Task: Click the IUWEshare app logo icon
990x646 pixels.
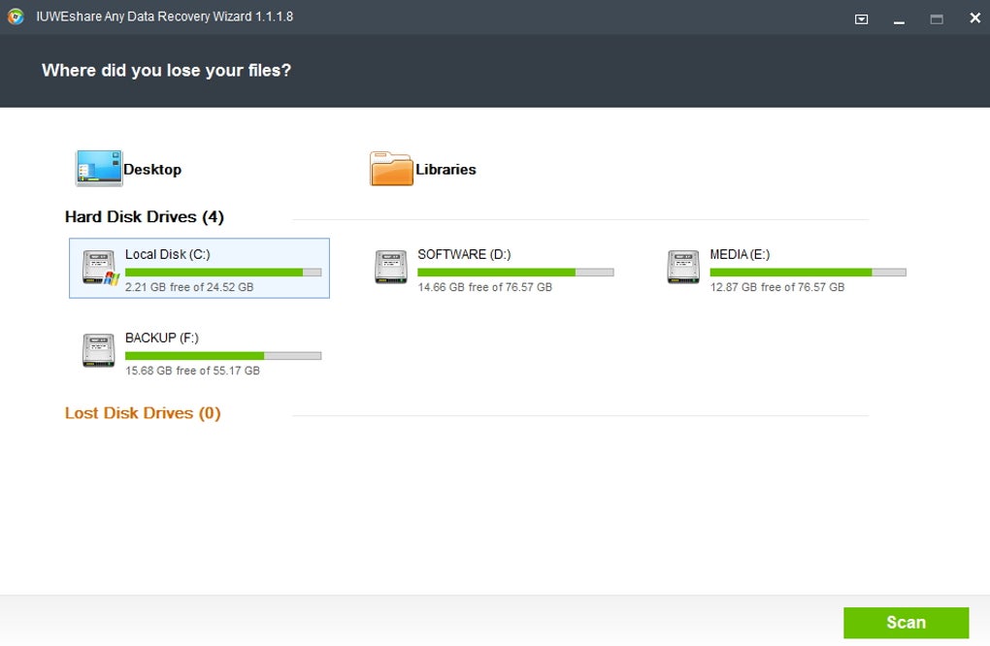Action: point(16,16)
